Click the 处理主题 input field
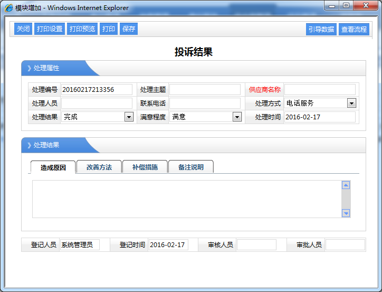The image size is (382, 292). click(x=205, y=90)
